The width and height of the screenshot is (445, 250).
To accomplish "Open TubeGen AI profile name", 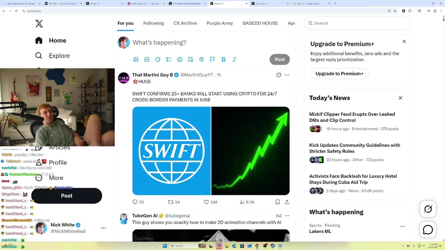I will point(145,216).
